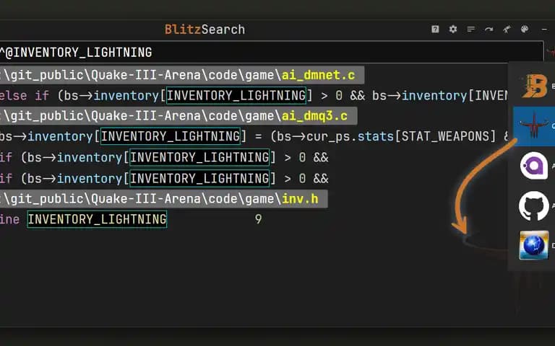Click the 'else if (bs→inventory' result line
Viewport: 555px width, 346px height.
tap(254, 96)
